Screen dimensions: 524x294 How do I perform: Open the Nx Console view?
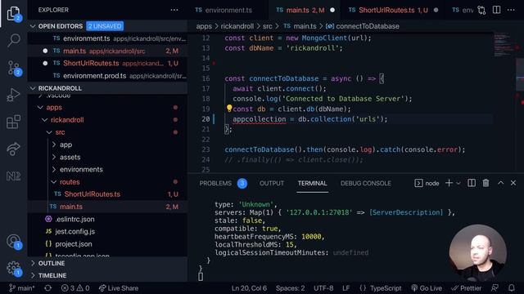point(13,176)
